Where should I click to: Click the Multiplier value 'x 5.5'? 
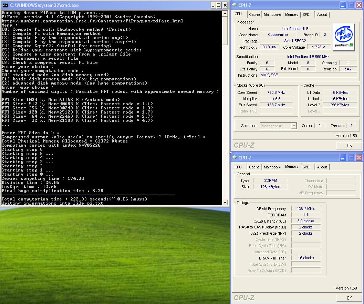[x=276, y=99]
